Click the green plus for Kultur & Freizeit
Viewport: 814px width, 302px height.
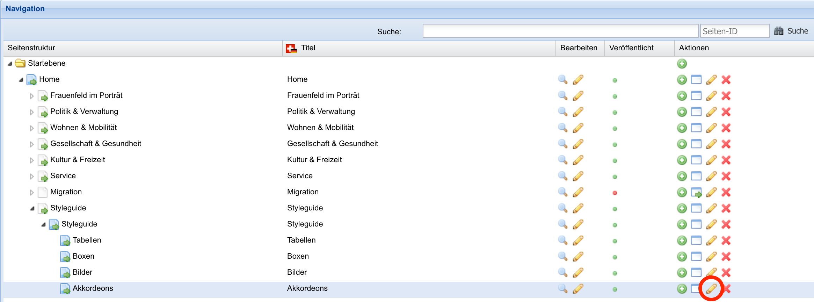682,160
